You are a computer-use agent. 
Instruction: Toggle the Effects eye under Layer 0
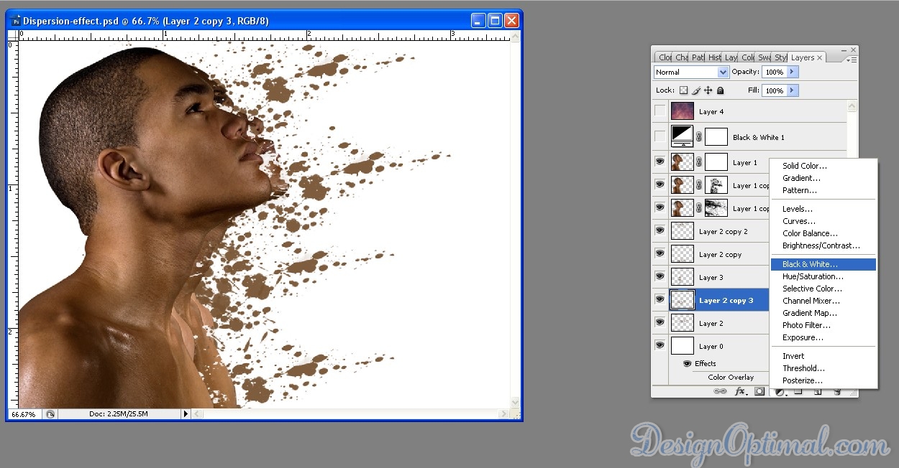point(687,363)
